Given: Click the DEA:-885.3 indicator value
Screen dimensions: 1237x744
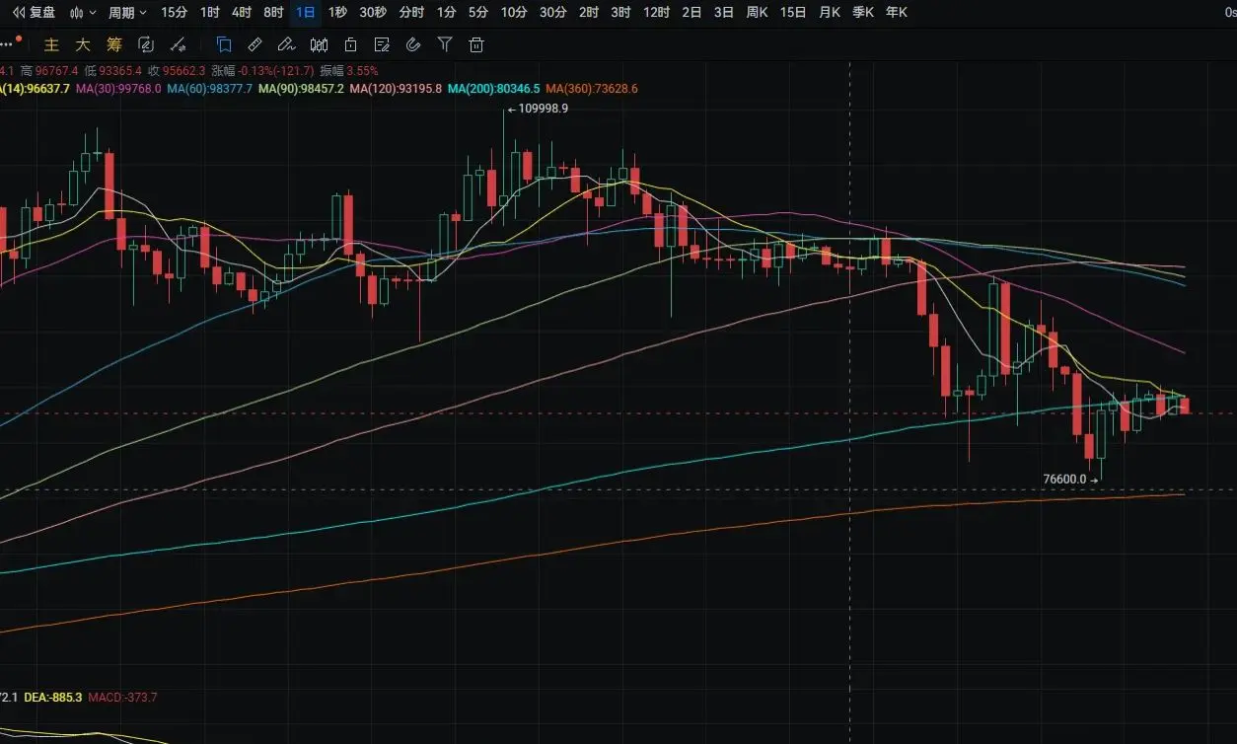Looking at the screenshot, I should point(53,698).
